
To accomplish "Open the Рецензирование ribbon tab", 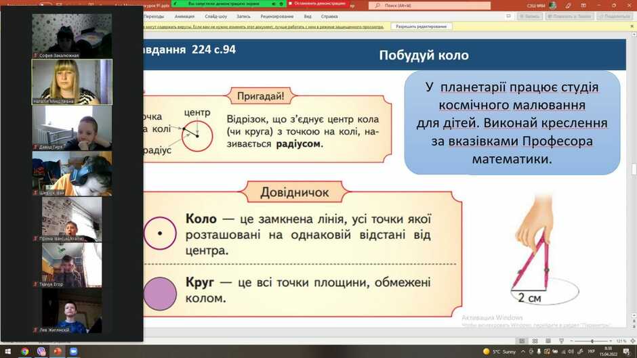I will [x=277, y=17].
